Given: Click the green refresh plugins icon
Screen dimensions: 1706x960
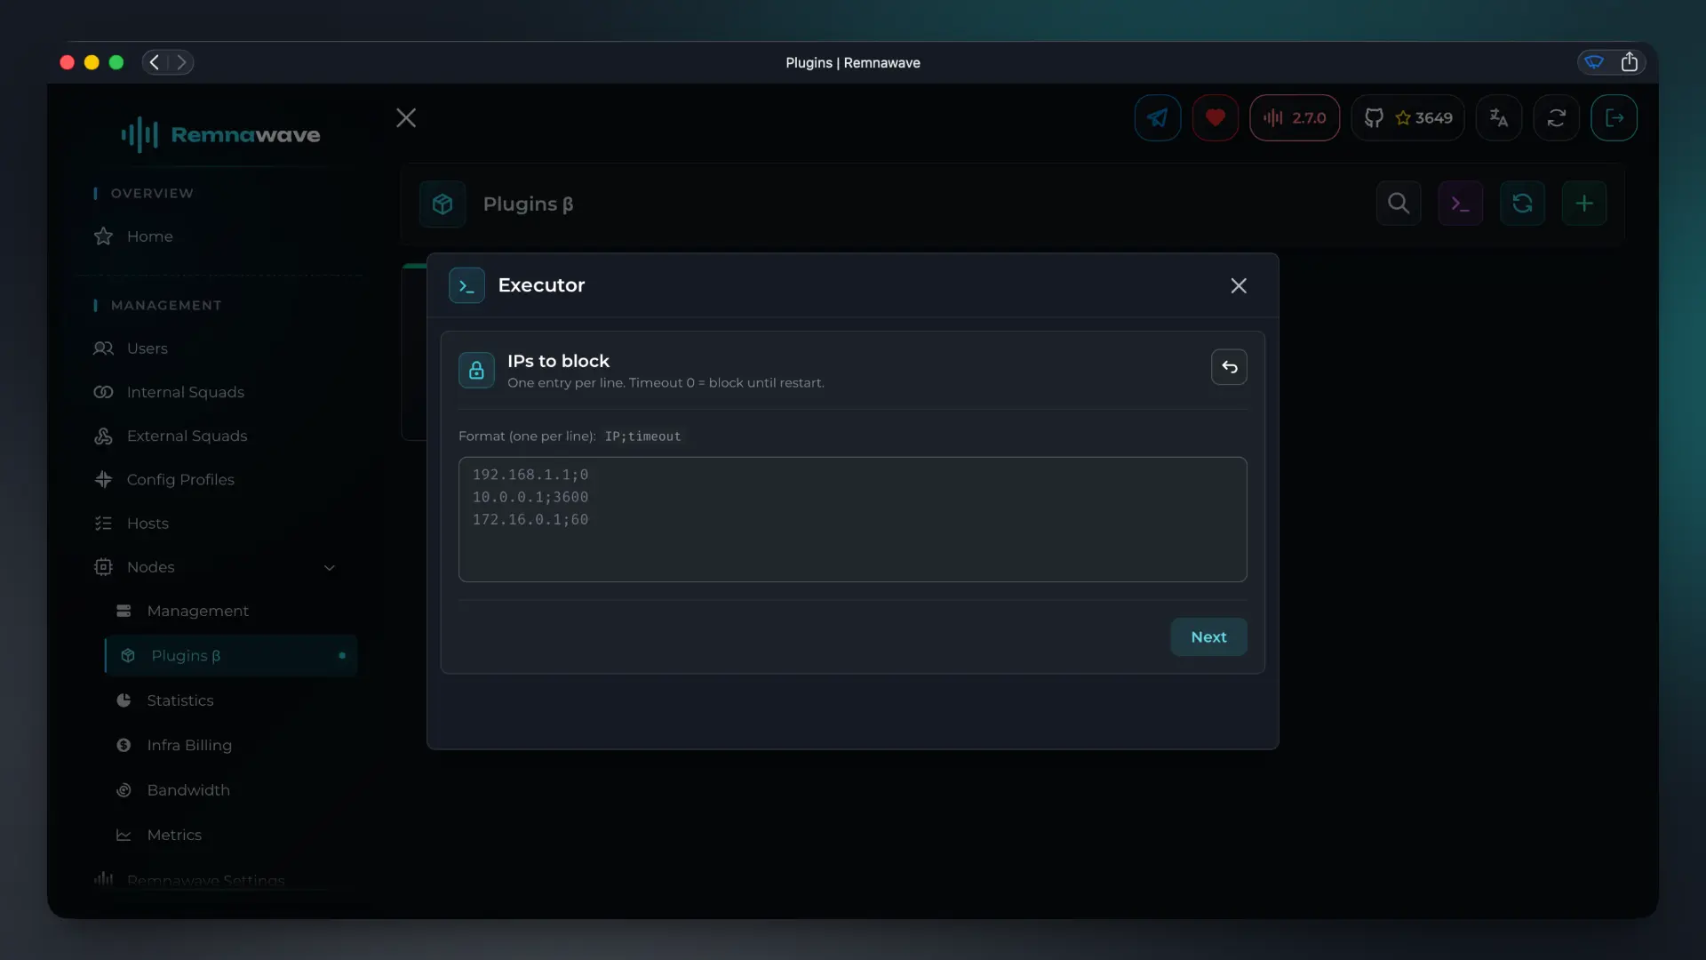Looking at the screenshot, I should [x=1522, y=204].
